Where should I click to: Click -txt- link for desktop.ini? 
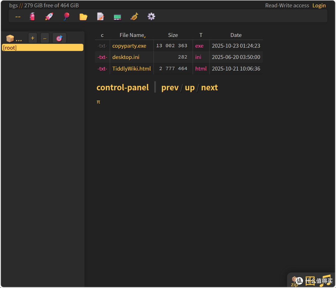[102, 57]
